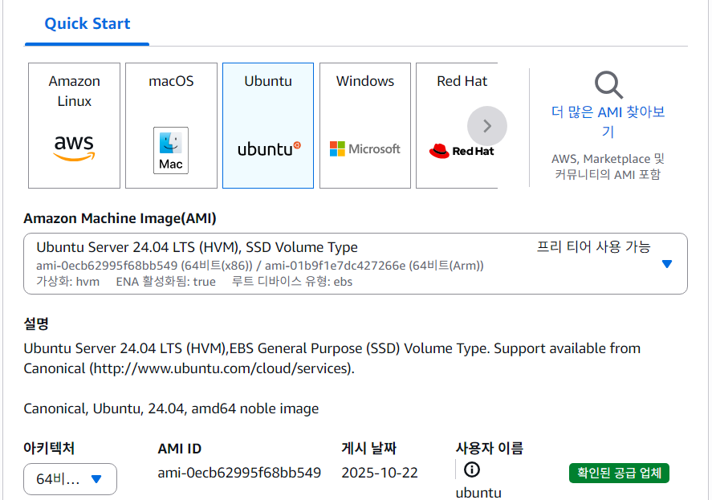Click the AMI dropdown arrow
The height and width of the screenshot is (500, 712).
[x=666, y=264]
